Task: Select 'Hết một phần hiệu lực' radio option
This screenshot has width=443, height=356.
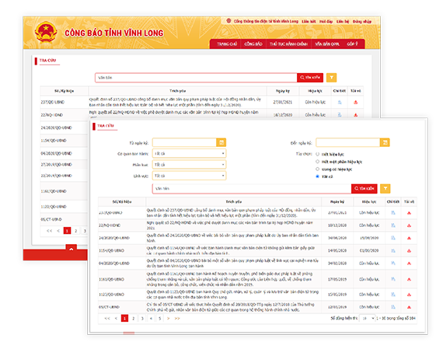Action: [318, 162]
